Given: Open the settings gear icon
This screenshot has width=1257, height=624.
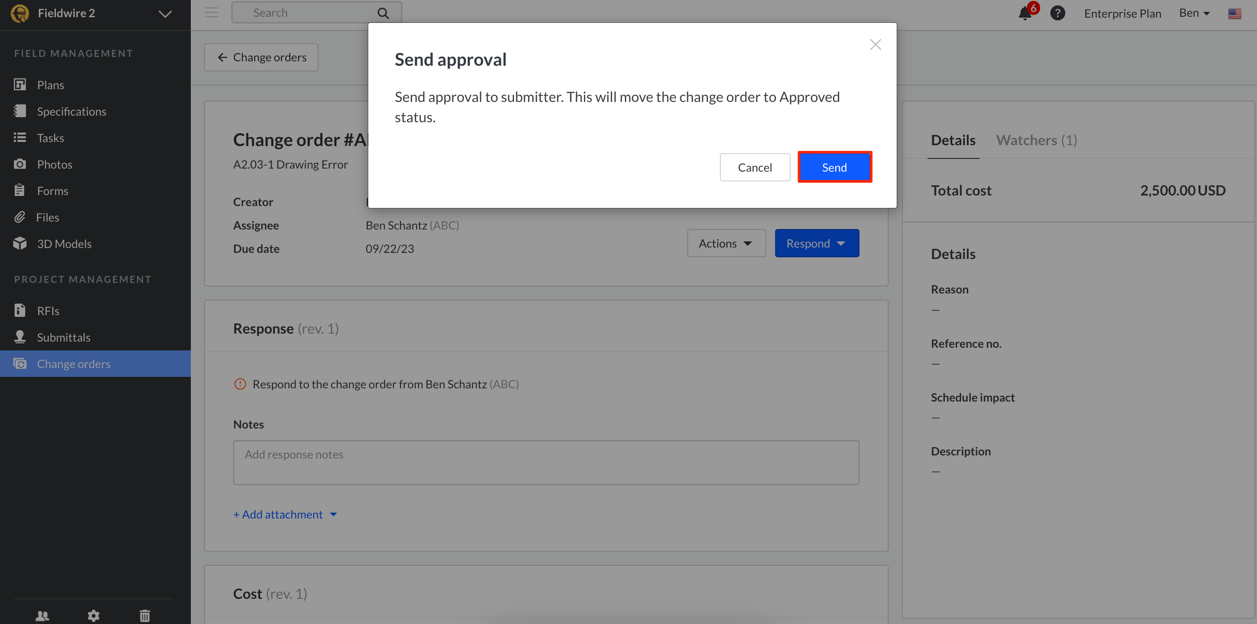Looking at the screenshot, I should [93, 616].
